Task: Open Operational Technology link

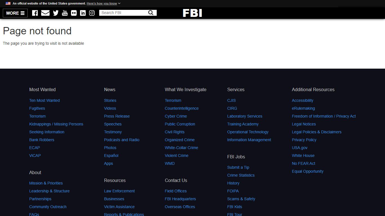Action: [x=248, y=132]
